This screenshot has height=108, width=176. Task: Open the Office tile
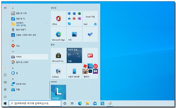tap(58, 19)
